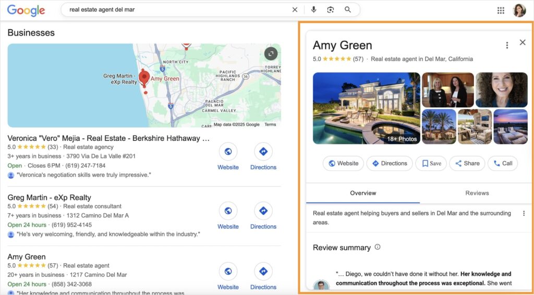Open Greg Martin - eXp Realty listing title
534x295 pixels.
pyautogui.click(x=50, y=198)
